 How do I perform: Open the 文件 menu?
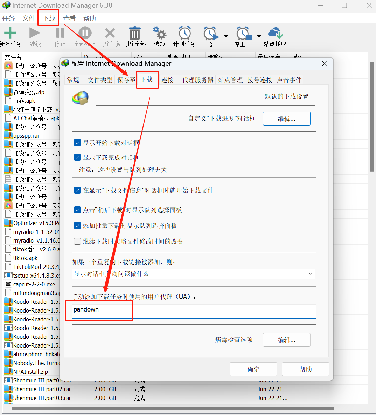click(29, 18)
